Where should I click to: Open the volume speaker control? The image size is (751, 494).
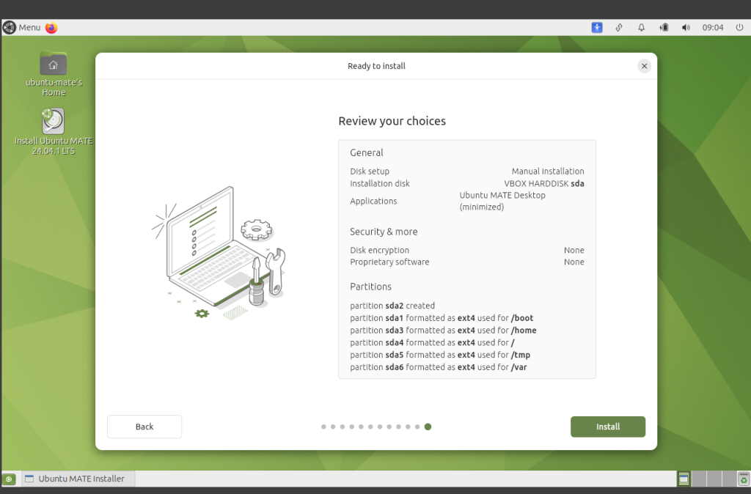(x=686, y=28)
